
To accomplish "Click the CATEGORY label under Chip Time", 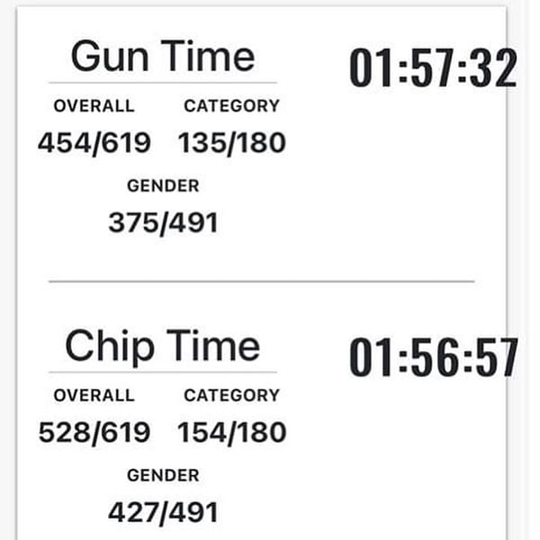I will 232,395.
